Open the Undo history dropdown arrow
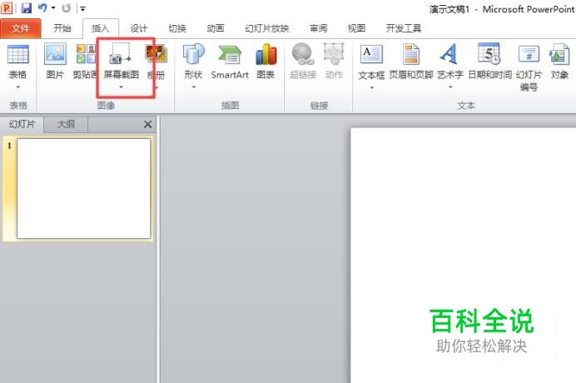This screenshot has height=383, width=576. coord(53,8)
